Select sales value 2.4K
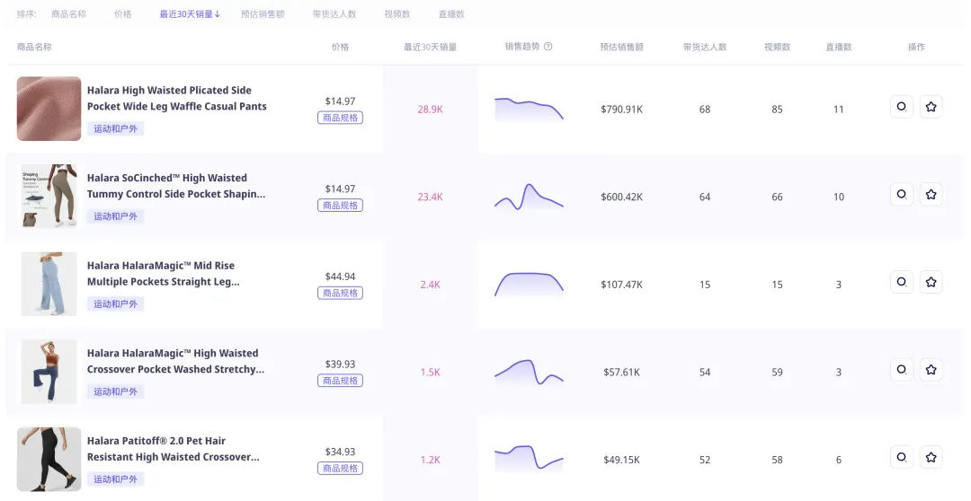 coord(430,286)
